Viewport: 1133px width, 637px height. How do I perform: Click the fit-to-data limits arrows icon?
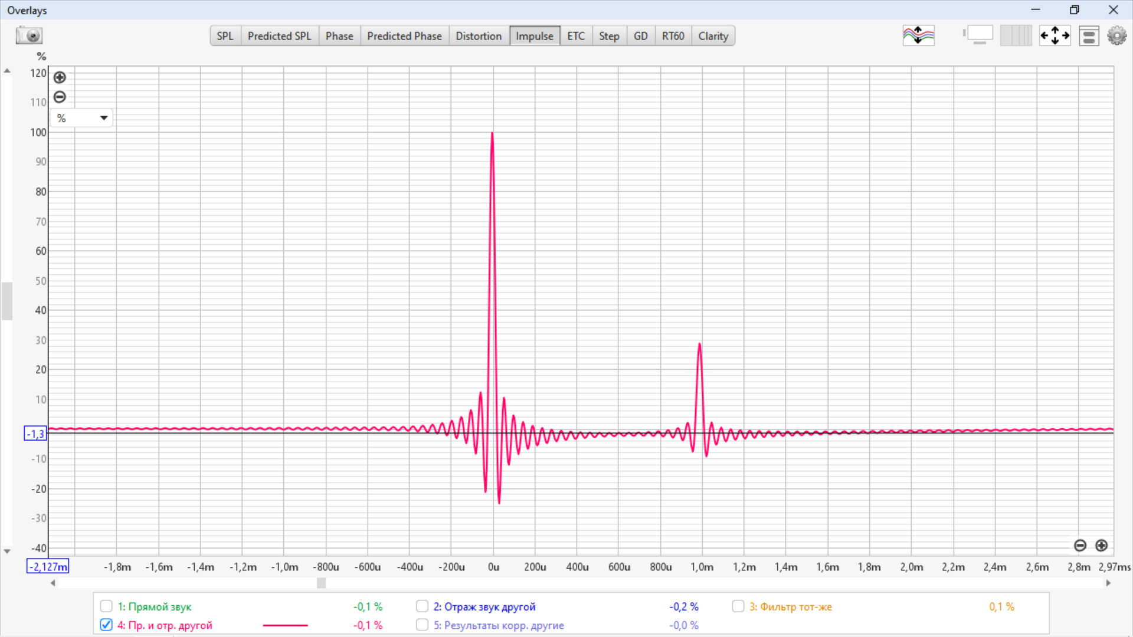(x=1055, y=35)
